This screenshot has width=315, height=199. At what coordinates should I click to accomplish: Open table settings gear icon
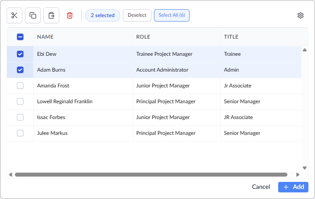[x=301, y=15]
